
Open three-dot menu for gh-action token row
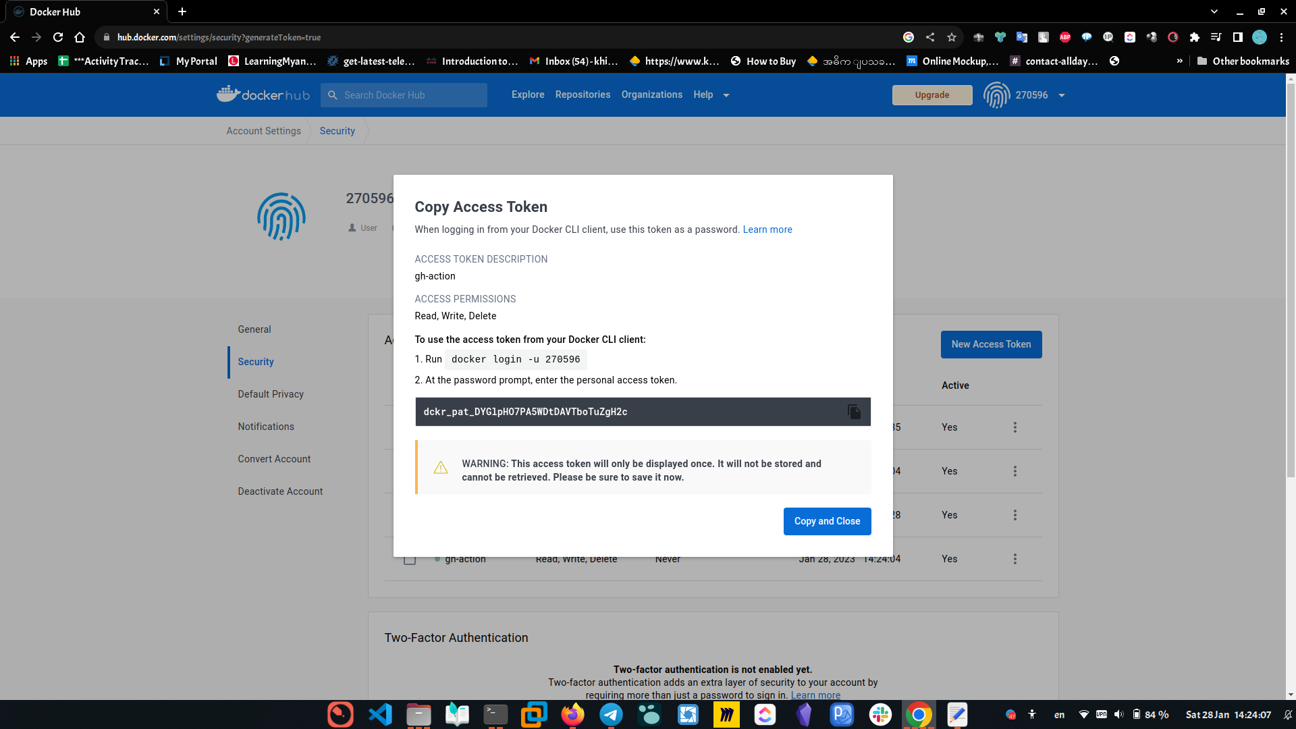[x=1015, y=559]
